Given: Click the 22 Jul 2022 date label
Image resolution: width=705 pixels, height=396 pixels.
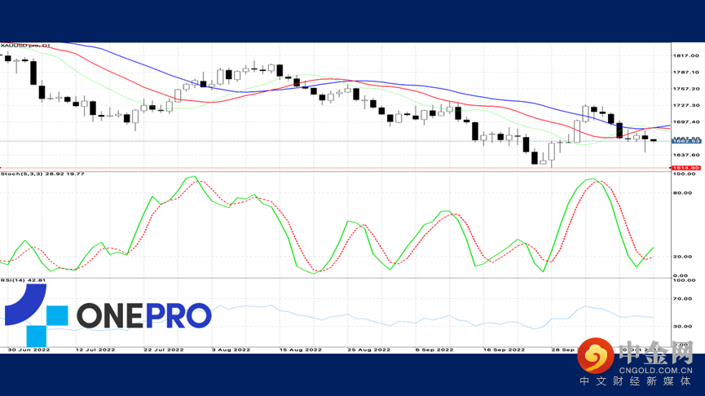Looking at the screenshot, I should tap(163, 350).
